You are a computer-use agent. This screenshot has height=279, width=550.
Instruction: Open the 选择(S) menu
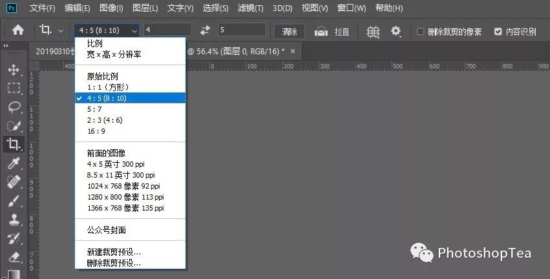click(x=215, y=8)
